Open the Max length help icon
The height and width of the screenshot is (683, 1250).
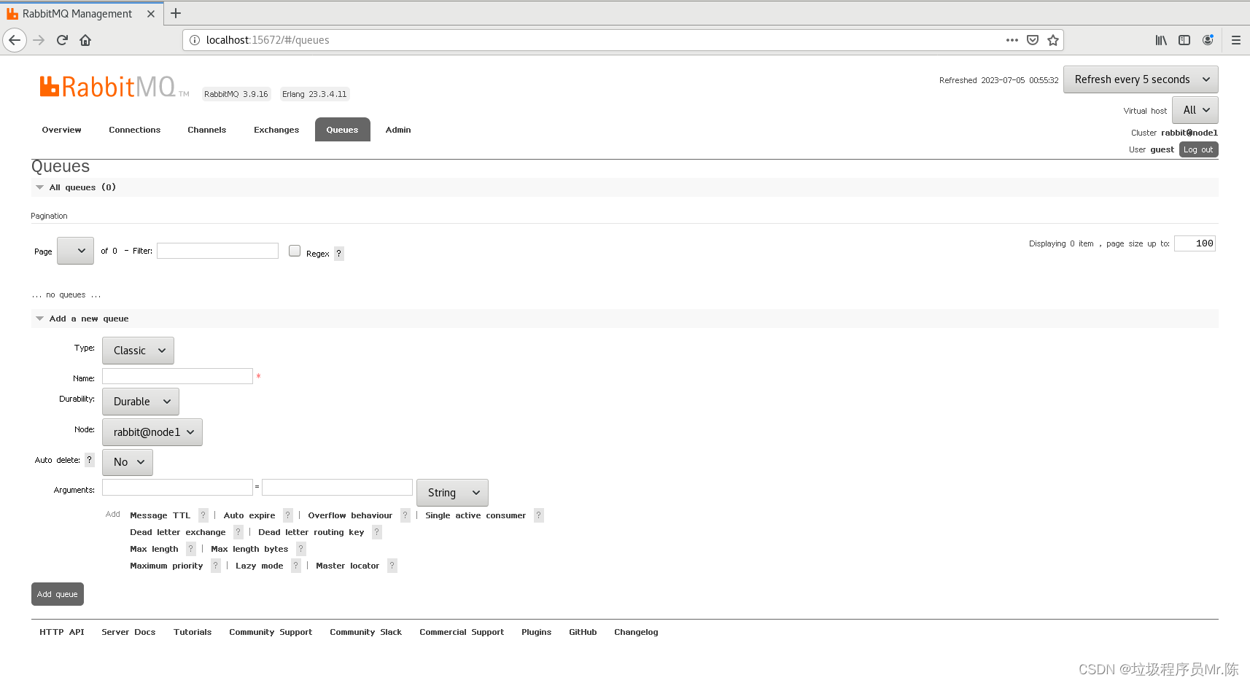tap(190, 549)
